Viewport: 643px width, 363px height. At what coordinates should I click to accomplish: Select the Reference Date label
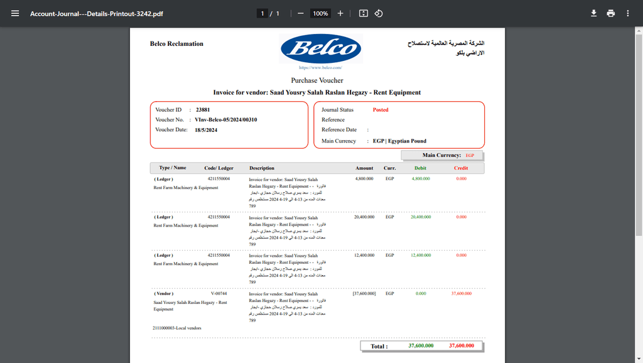pos(339,129)
